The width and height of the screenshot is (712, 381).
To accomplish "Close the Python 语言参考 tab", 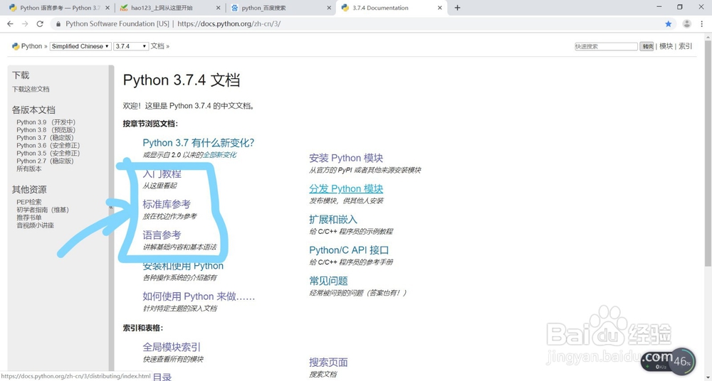I will click(x=108, y=8).
